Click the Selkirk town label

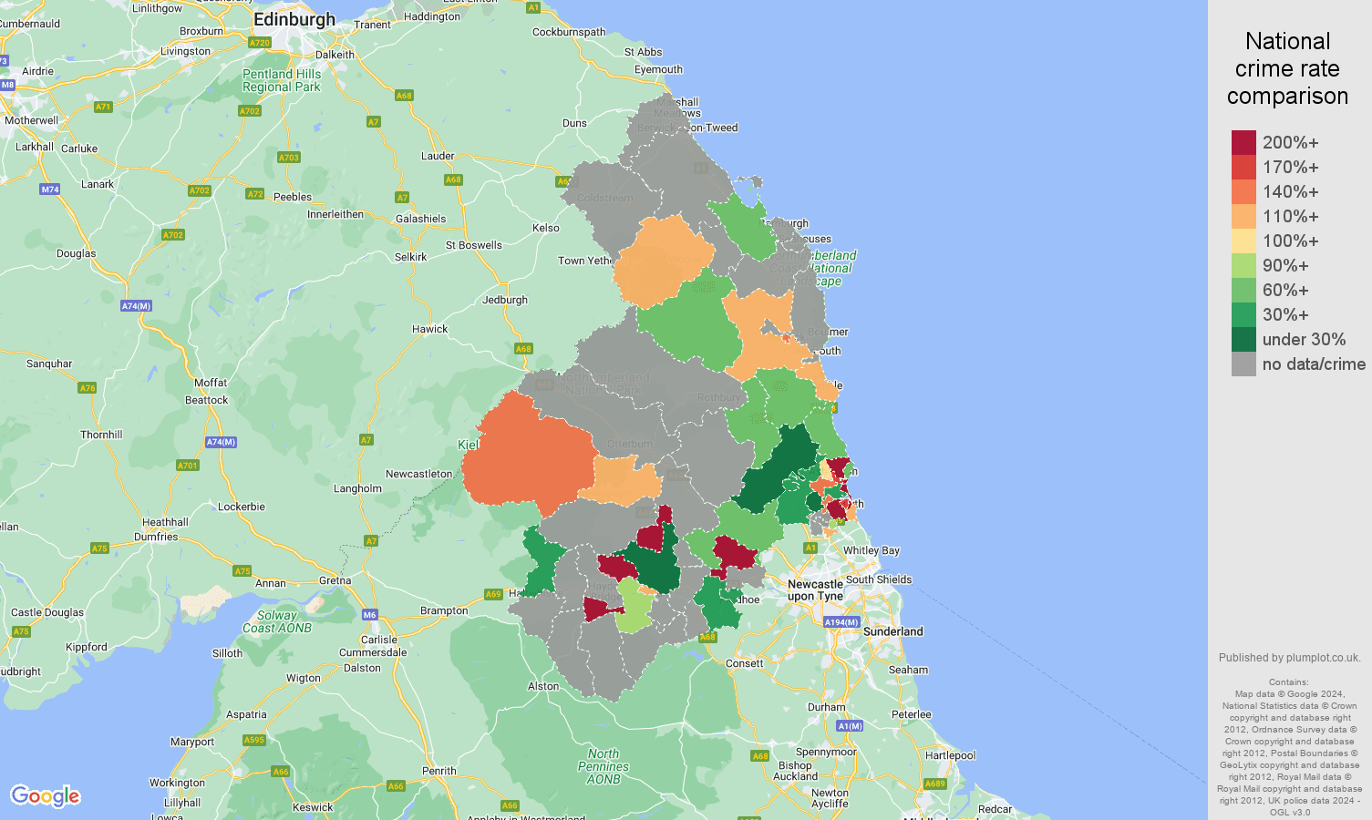[x=410, y=257]
